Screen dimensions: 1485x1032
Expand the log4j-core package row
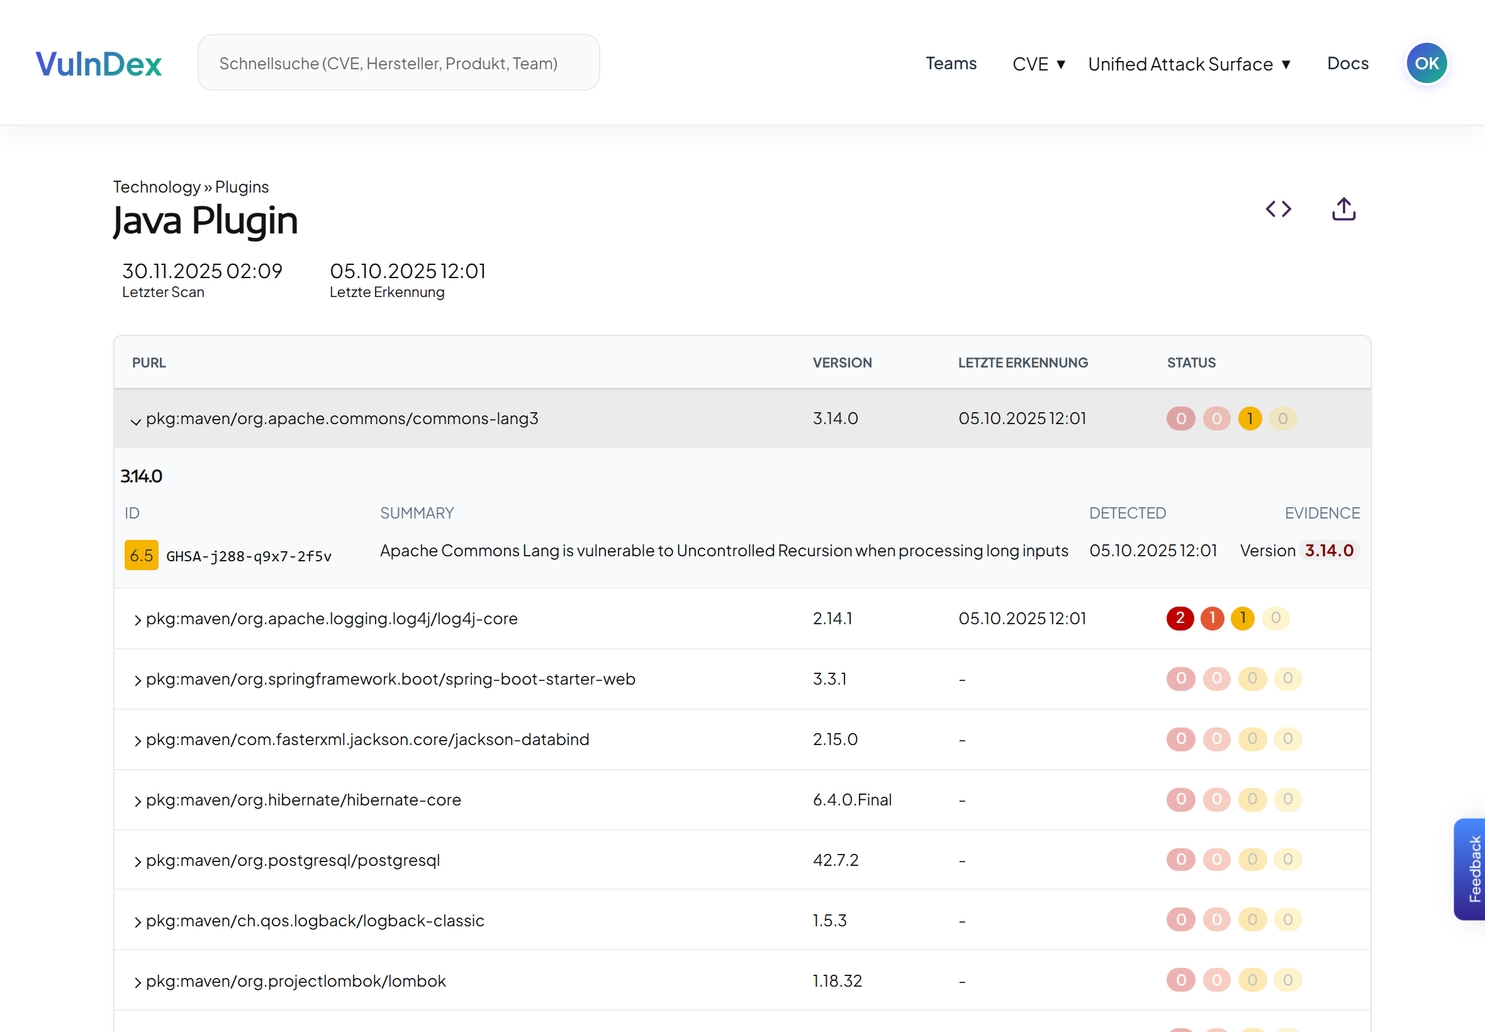(x=137, y=619)
